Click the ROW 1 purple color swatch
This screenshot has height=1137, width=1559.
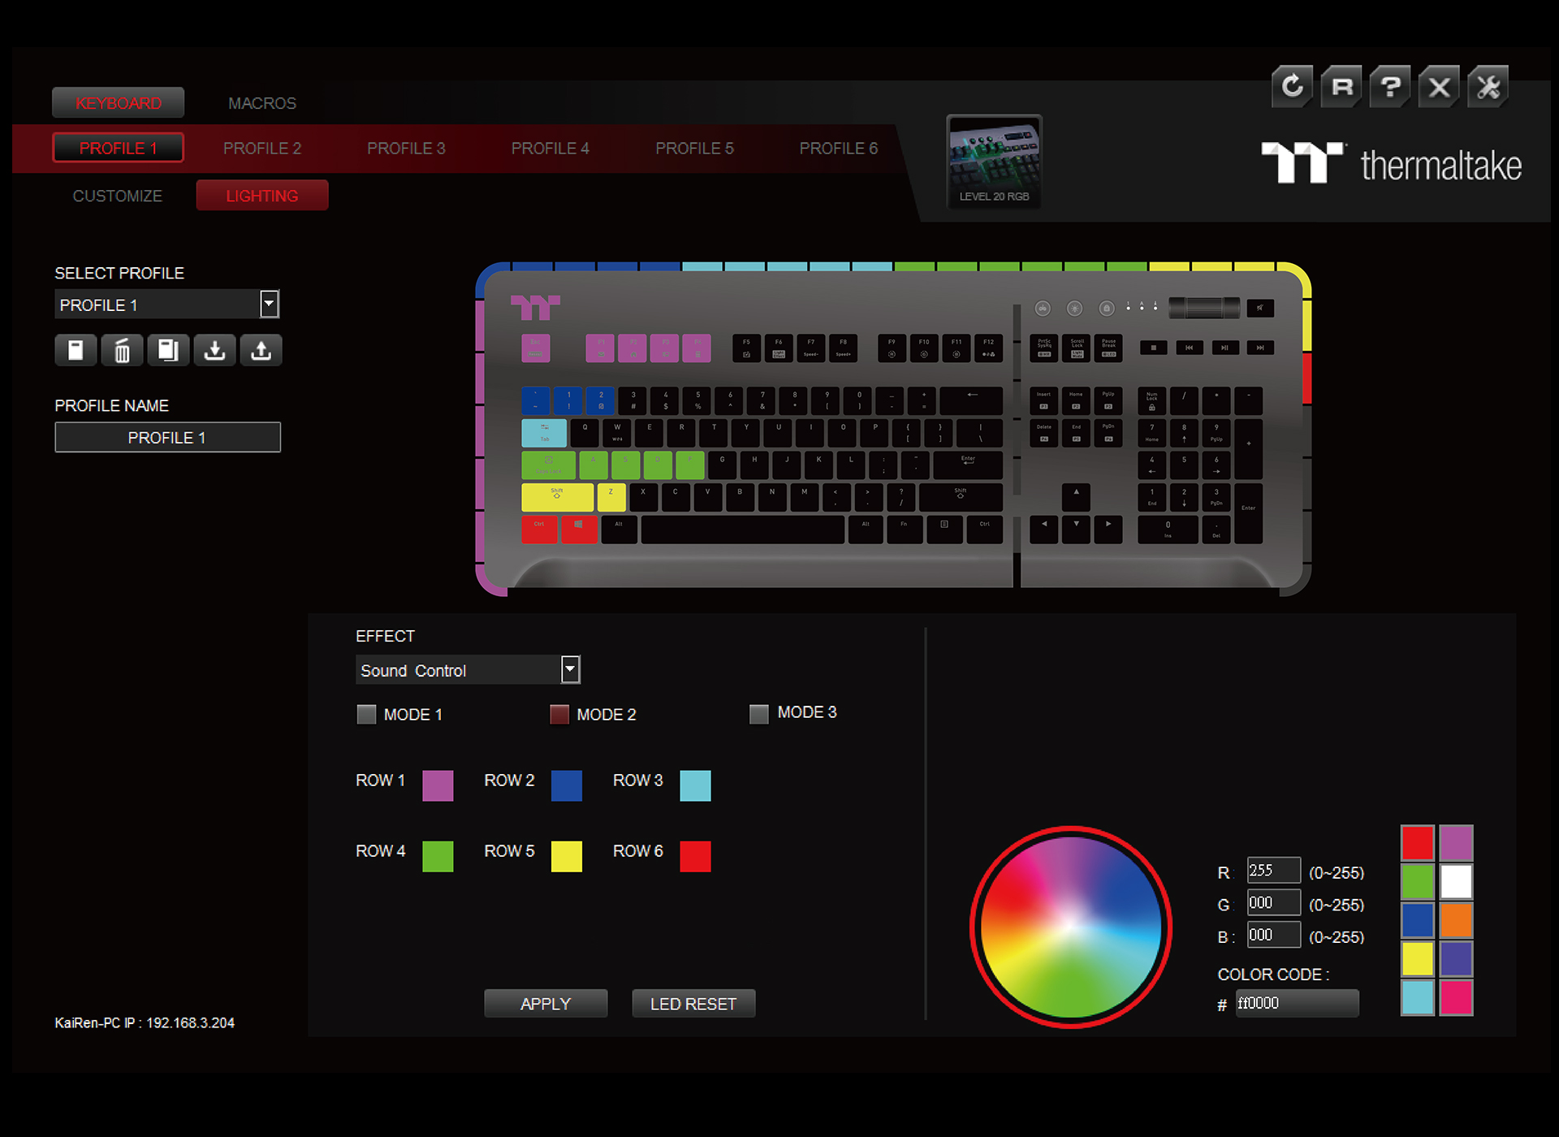pos(438,785)
